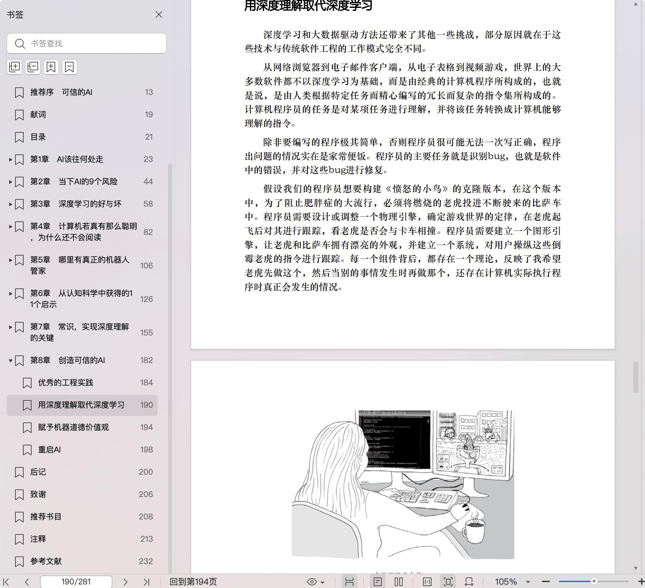
Task: Click 回到第194页 link
Action: (193, 582)
